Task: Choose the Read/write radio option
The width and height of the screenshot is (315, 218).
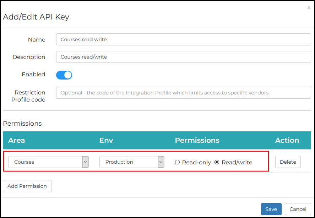Action: pos(217,162)
